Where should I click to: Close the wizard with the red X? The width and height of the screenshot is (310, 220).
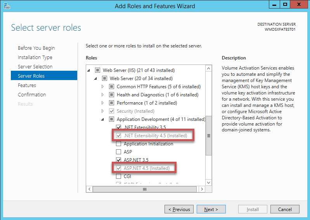300,5
